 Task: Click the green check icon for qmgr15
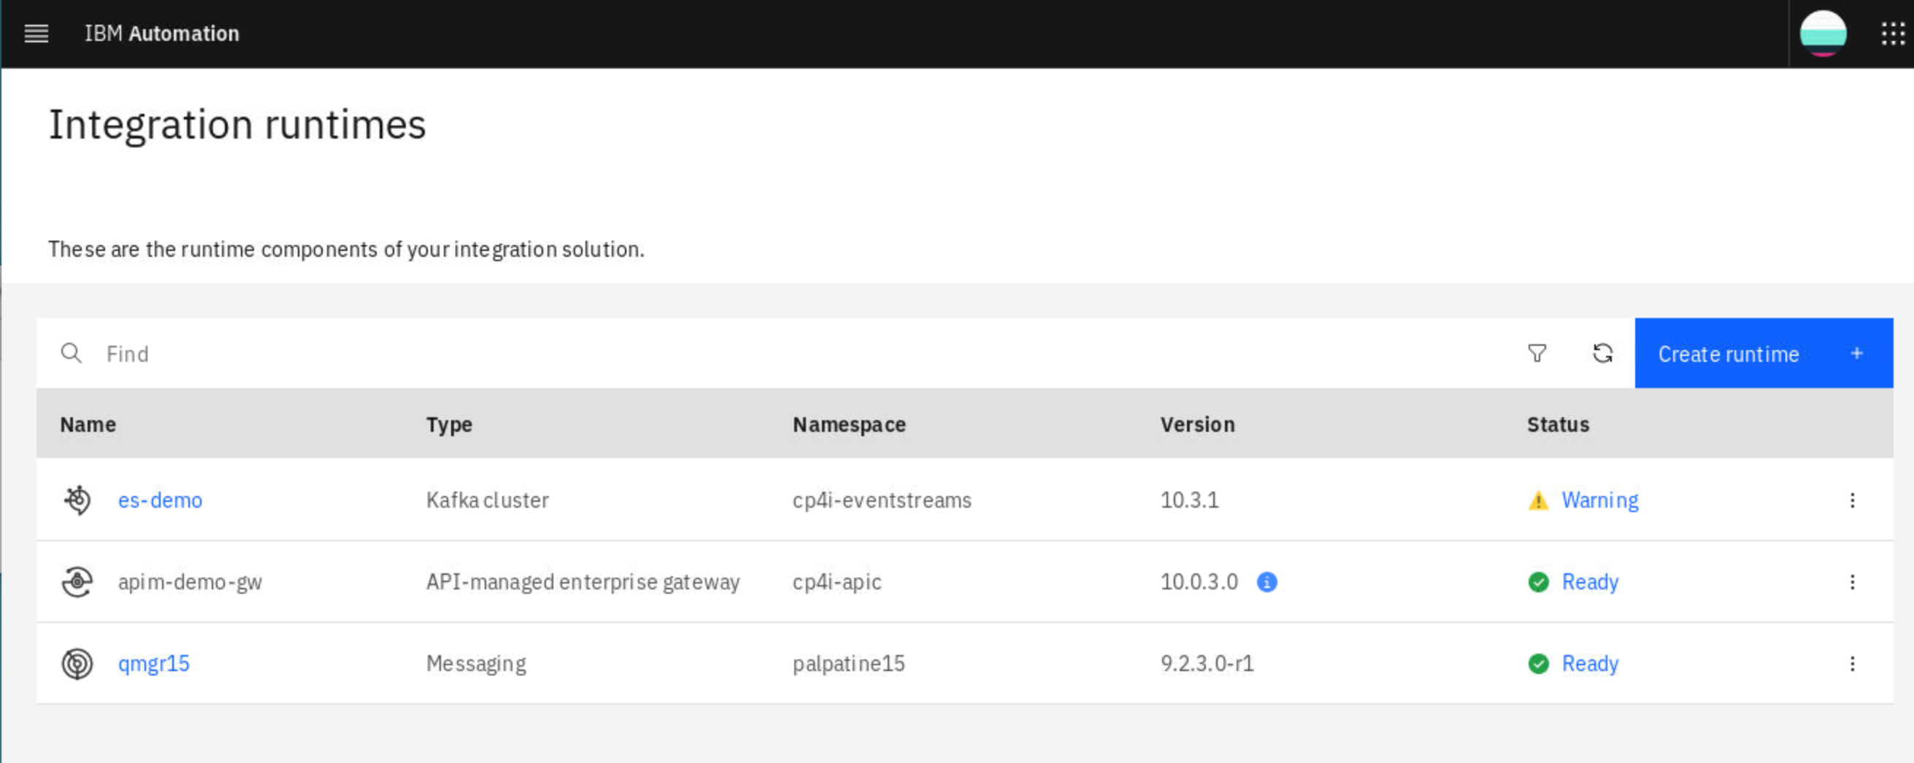1539,664
